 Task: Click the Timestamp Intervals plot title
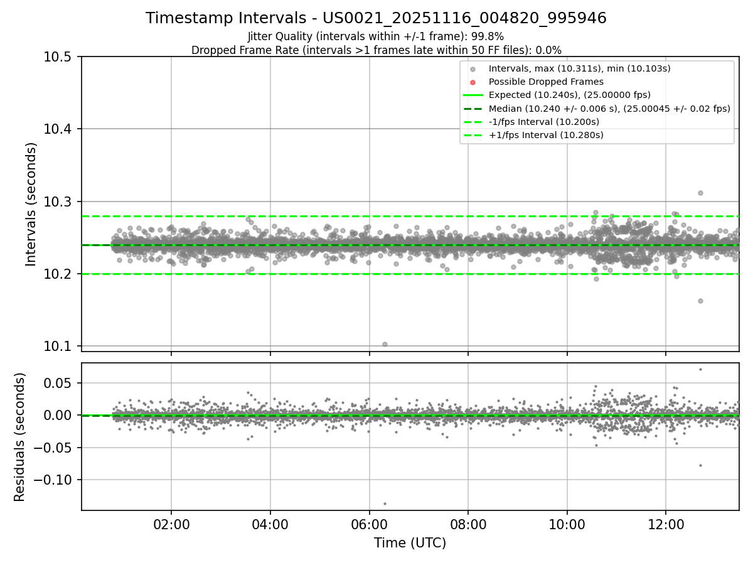[376, 18]
